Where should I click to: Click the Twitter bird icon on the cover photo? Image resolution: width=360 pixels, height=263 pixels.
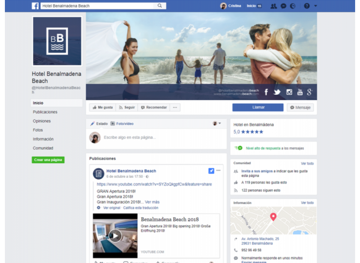pyautogui.click(x=277, y=92)
